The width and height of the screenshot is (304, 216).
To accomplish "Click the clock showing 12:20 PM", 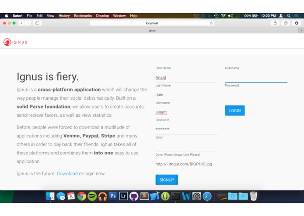I will (x=268, y=16).
